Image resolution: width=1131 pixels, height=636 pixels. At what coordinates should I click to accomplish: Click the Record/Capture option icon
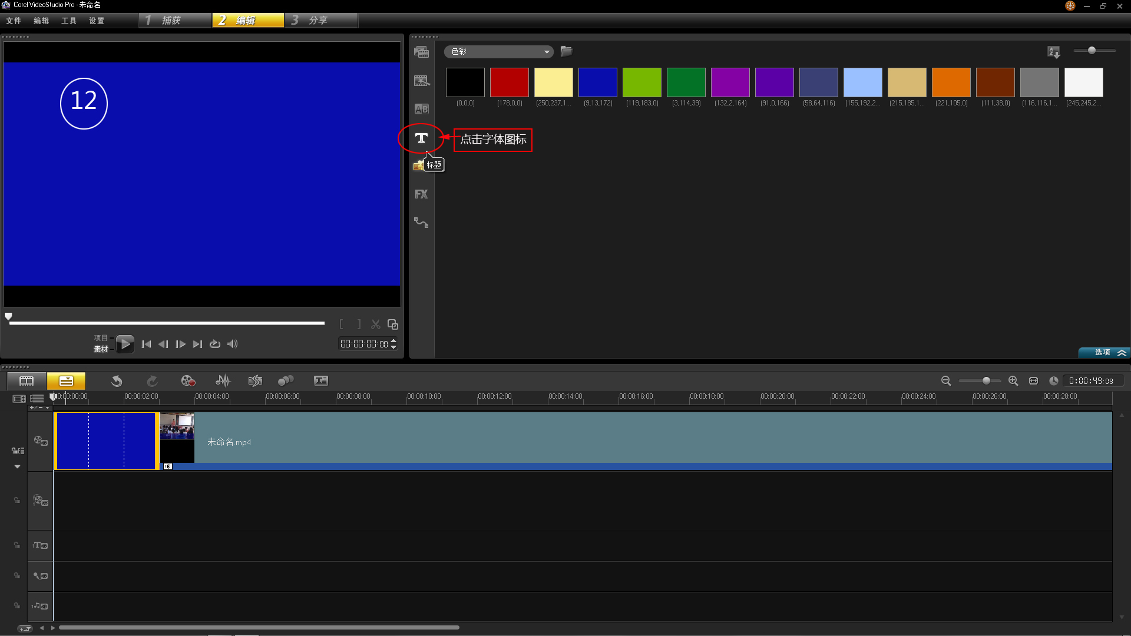188,381
